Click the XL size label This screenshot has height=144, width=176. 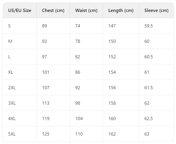(x=11, y=72)
